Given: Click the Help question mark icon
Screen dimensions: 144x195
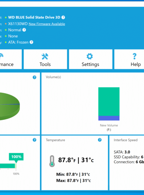Looking at the screenshot, I should pyautogui.click(x=134, y=56).
